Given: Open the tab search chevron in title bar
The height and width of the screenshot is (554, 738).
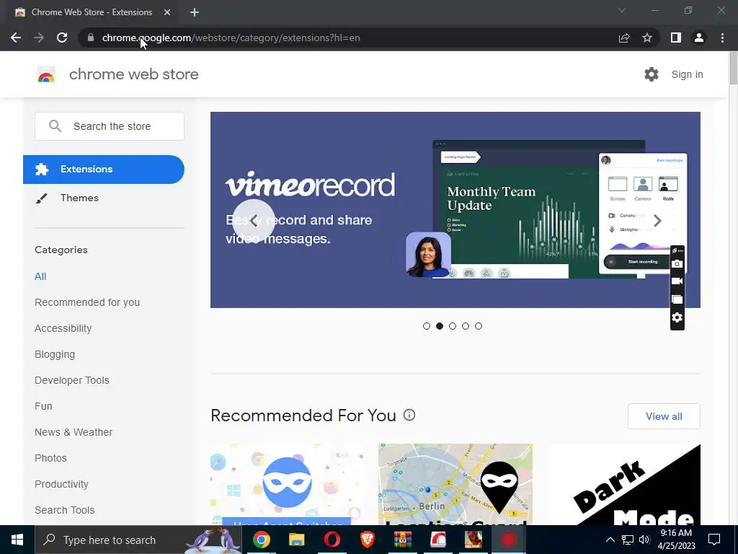Looking at the screenshot, I should tap(622, 10).
